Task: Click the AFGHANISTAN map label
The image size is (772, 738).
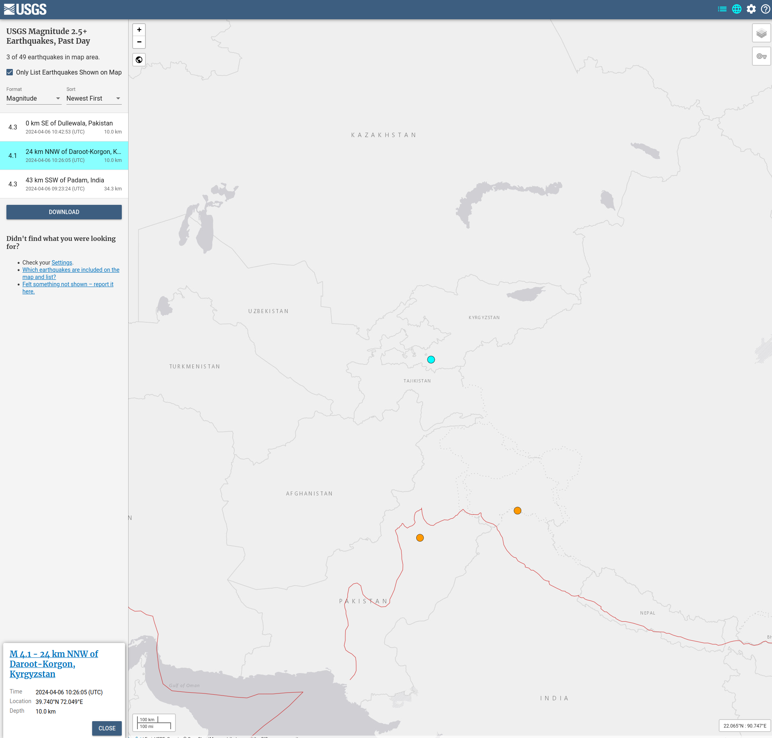Action: (309, 493)
